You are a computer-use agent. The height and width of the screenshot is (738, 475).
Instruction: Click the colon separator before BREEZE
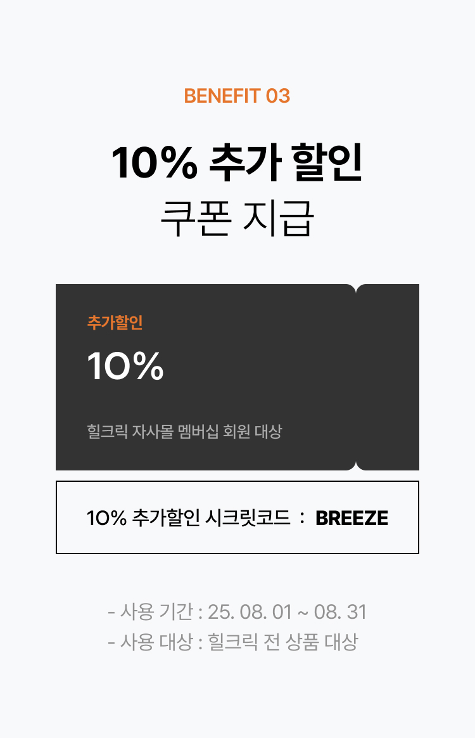click(302, 518)
